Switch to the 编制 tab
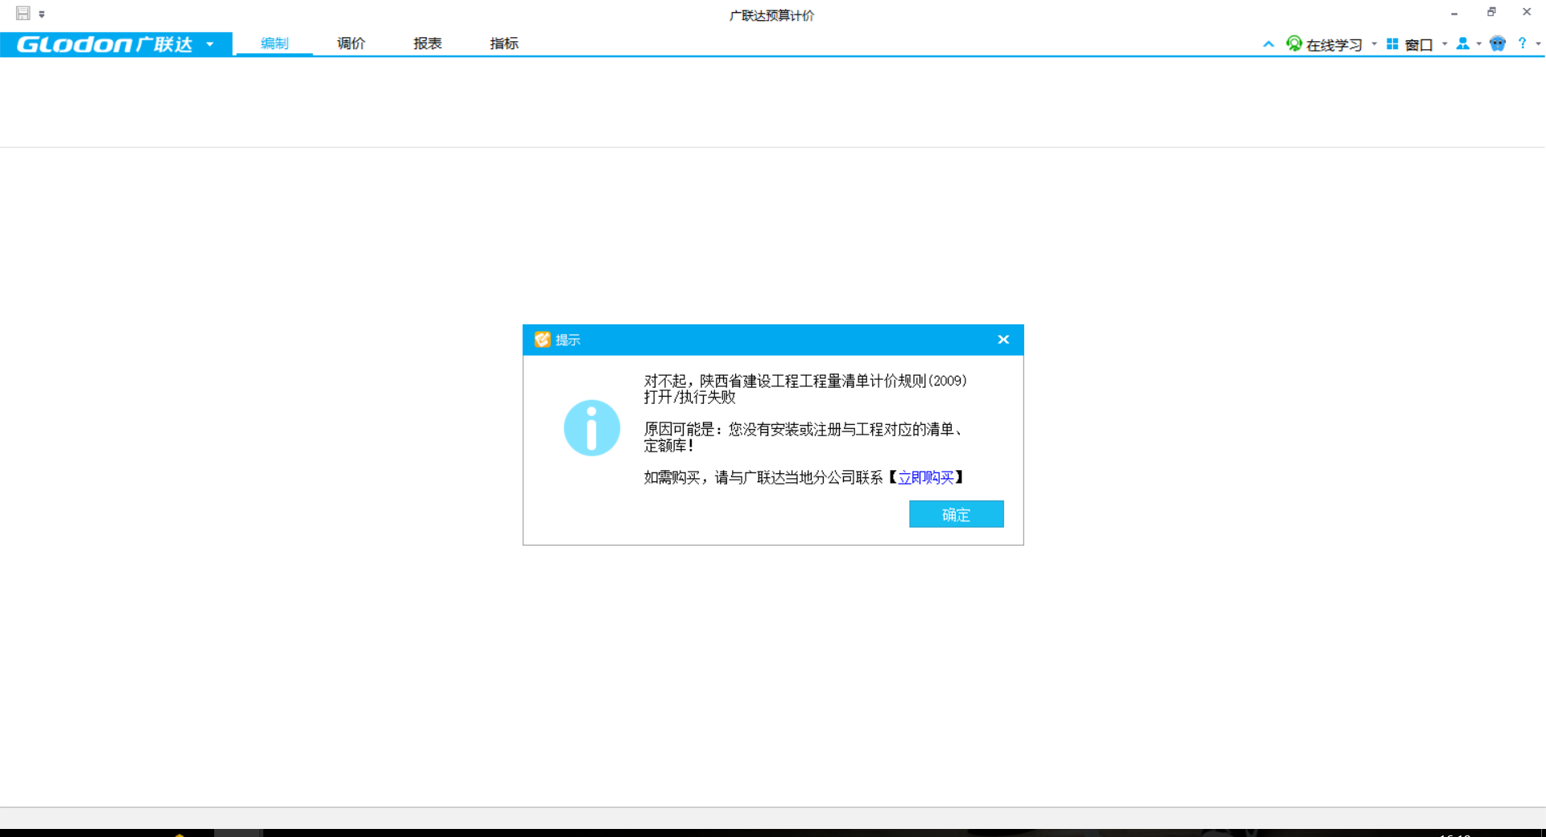The width and height of the screenshot is (1546, 837). click(275, 43)
